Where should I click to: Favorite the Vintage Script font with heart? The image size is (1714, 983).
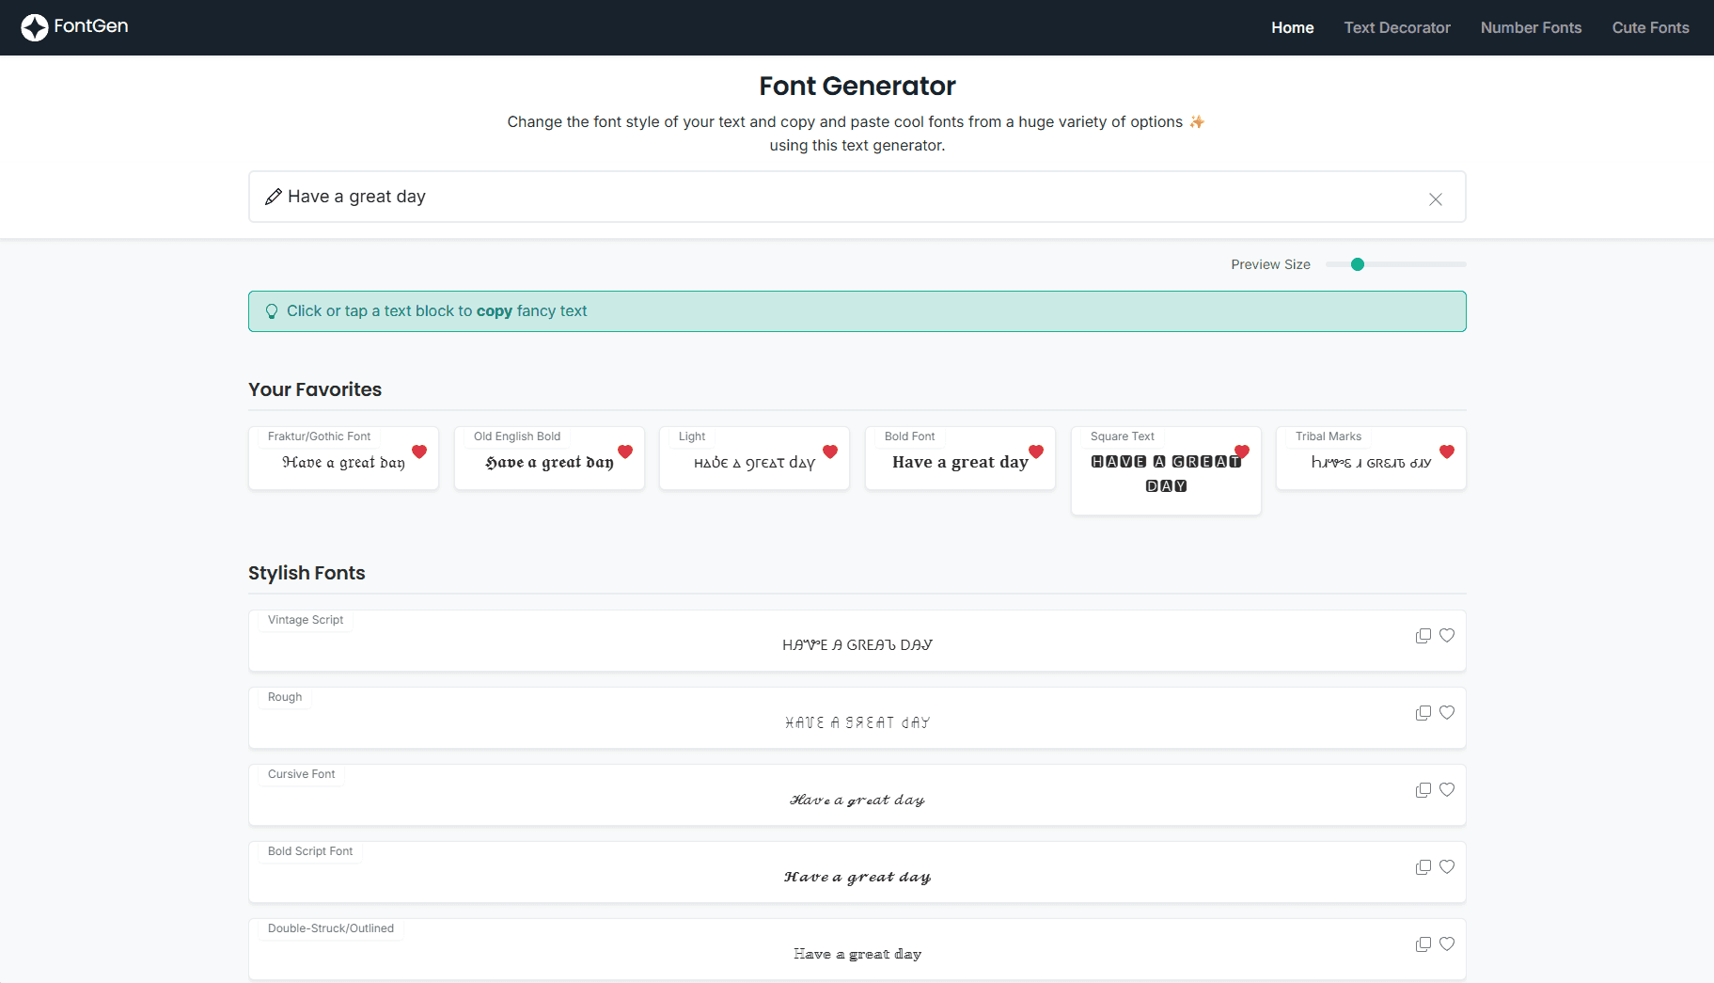pos(1447,636)
